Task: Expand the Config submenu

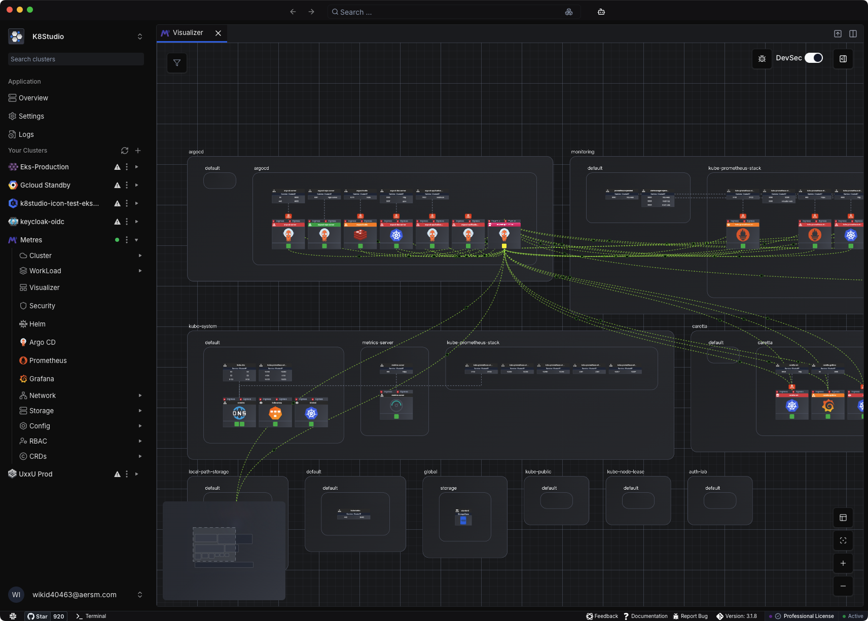Action: pyautogui.click(x=140, y=426)
